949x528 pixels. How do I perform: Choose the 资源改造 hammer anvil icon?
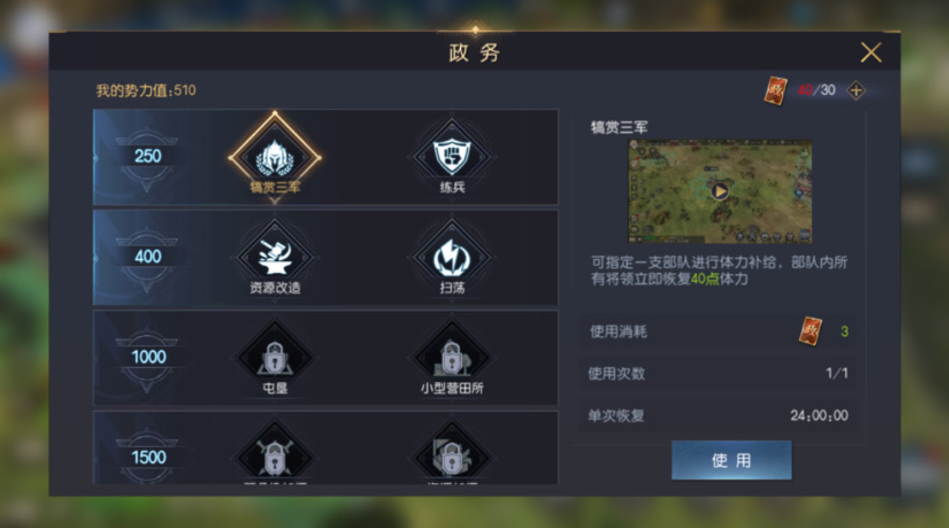pos(275,257)
